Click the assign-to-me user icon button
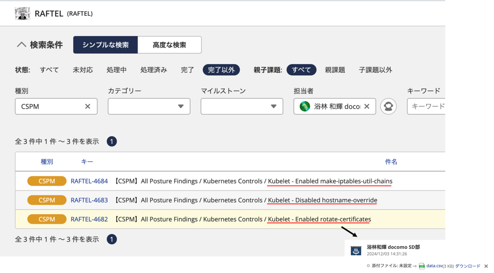This screenshot has height=273, width=494. 388,106
